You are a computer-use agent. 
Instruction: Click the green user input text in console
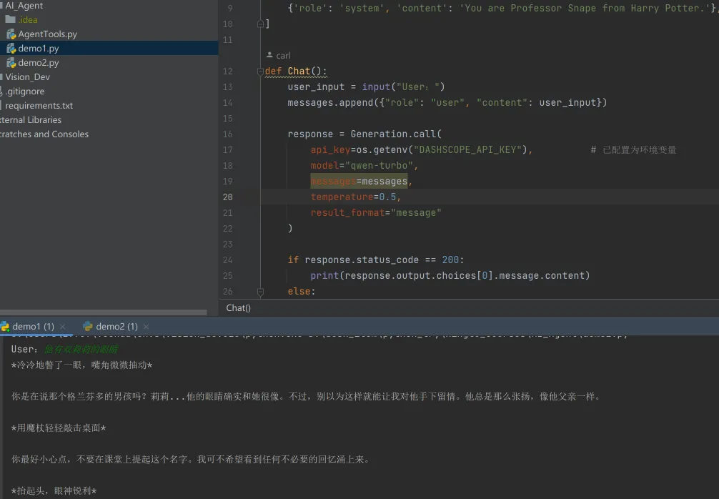pos(81,349)
